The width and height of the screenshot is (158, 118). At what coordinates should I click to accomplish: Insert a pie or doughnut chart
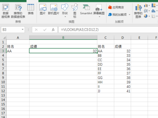pyautogui.click(x=146, y=16)
